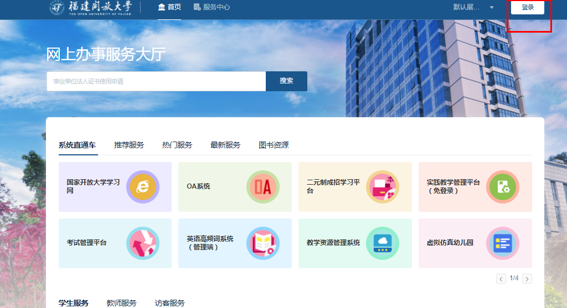Open 服务中心 in top navigation
This screenshot has width=567, height=308.
(x=212, y=7)
